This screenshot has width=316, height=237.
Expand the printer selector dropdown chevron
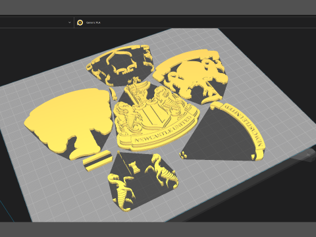pyautogui.click(x=70, y=22)
